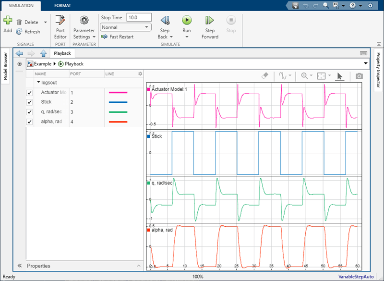Screen dimensions: 384x281
Task: Click the blue line swatch for Stick
Action: [118, 102]
